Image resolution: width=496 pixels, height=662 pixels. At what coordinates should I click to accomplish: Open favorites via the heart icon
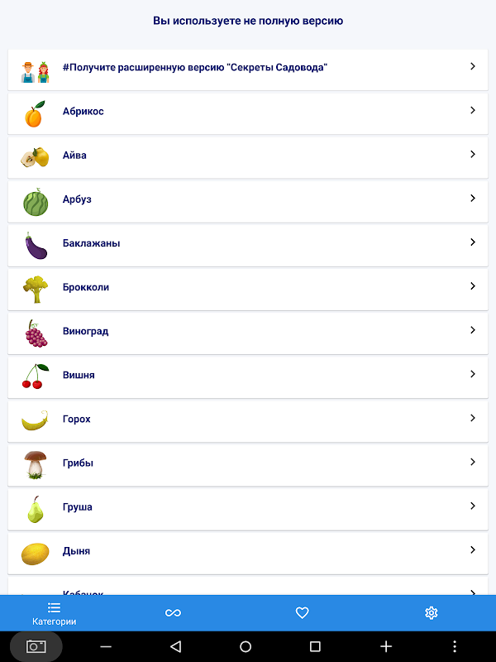302,612
